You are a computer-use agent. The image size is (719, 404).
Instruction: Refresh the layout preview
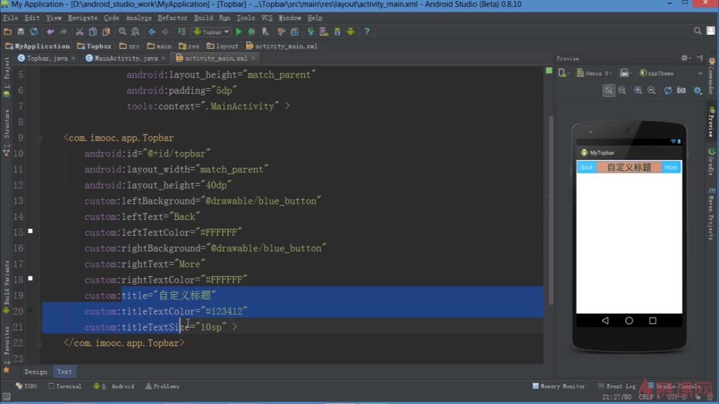[668, 90]
